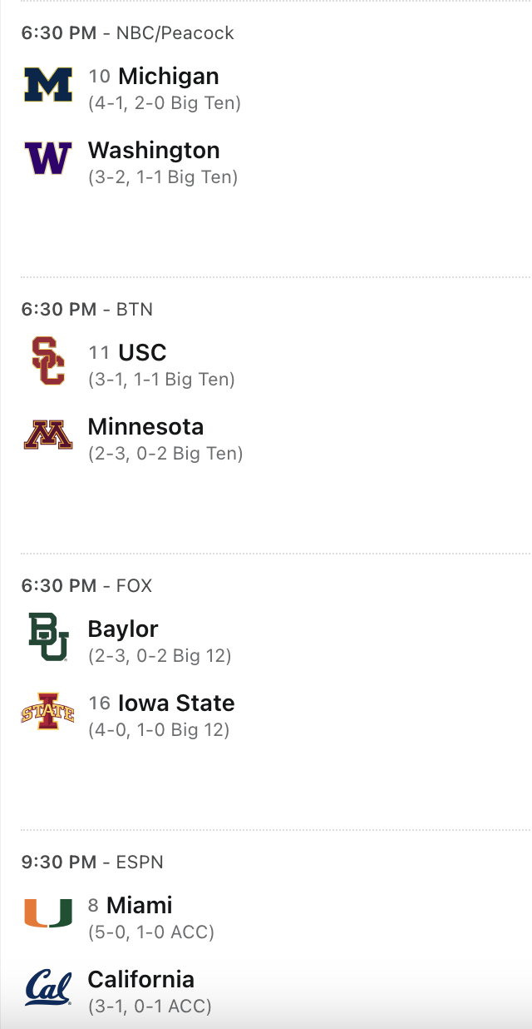
Task: Select the Minnesota Gophers M logo
Action: click(48, 435)
